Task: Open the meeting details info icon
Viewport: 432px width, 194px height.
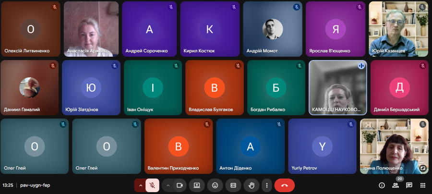Action: [382, 185]
